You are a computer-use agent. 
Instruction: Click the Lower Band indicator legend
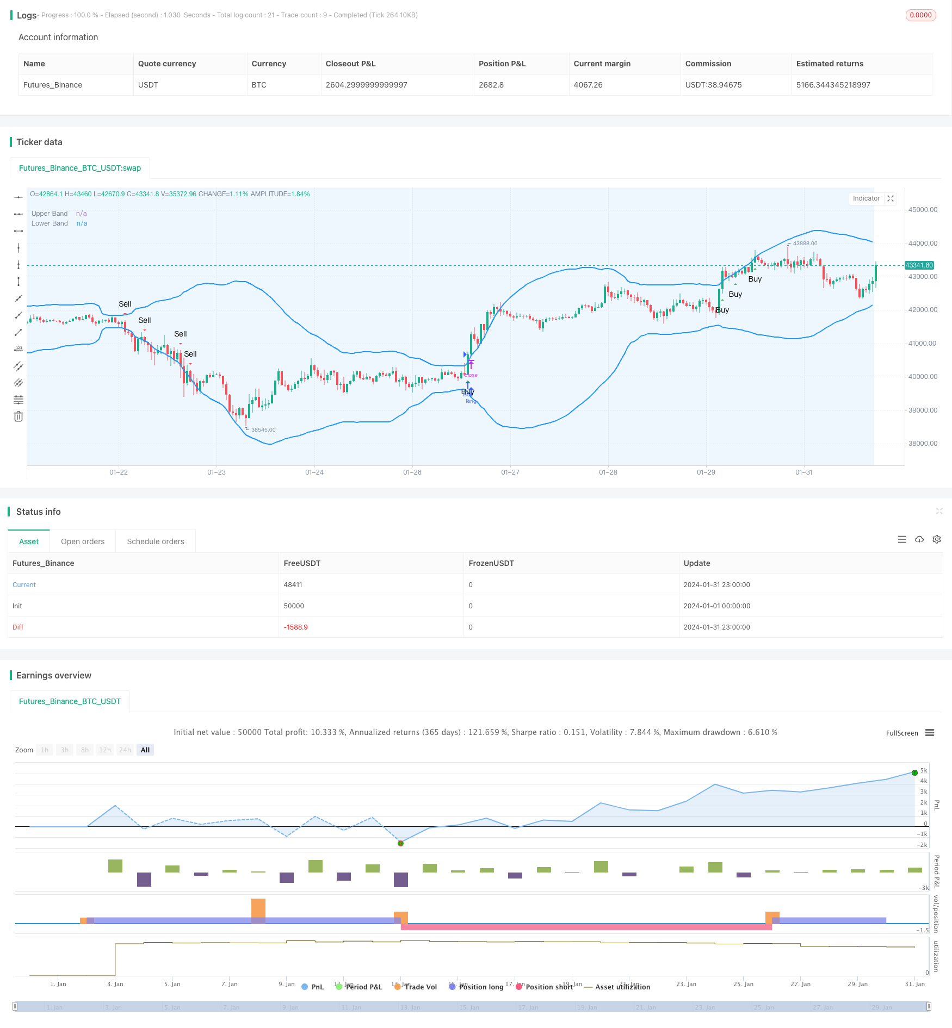[x=59, y=223]
